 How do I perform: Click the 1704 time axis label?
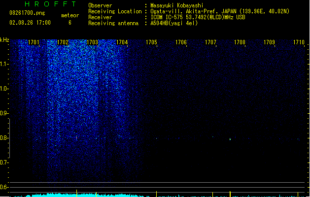tap(122, 42)
